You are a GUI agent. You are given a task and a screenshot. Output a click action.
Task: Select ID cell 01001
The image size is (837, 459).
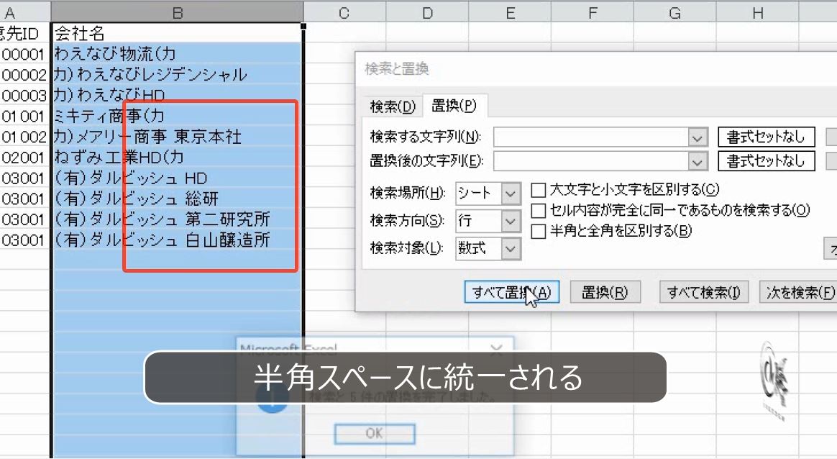(24, 115)
